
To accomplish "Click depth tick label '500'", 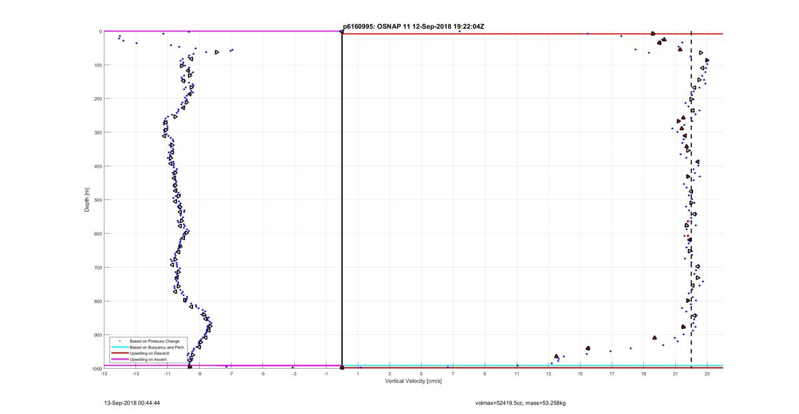I will [97, 200].
